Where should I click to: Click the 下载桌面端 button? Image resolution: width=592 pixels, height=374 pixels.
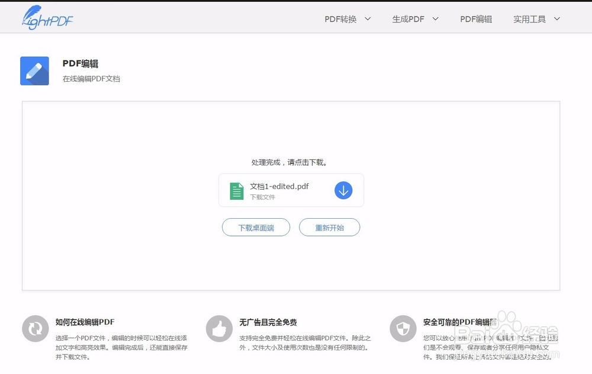pyautogui.click(x=256, y=227)
